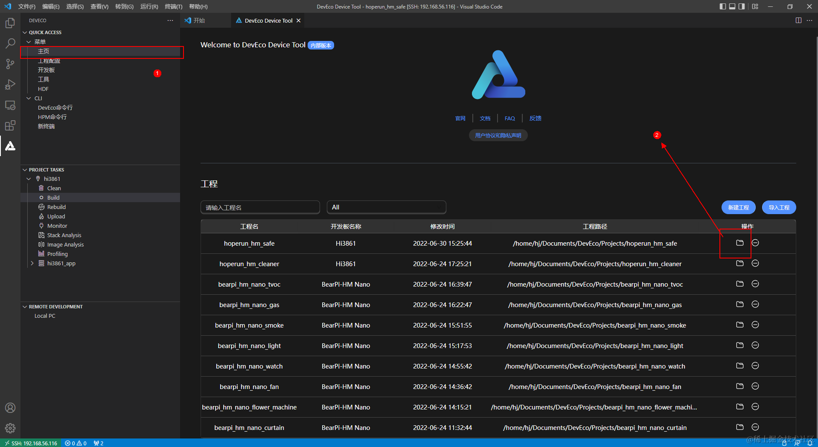Remove the hoperun_hm_safe project from list
Viewport: 818px width, 447px height.
[755, 243]
